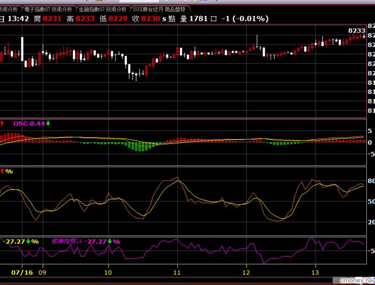This screenshot has height=285, width=375.
Task: Click the OSC 0.44 indicator label
Action: click(29, 124)
